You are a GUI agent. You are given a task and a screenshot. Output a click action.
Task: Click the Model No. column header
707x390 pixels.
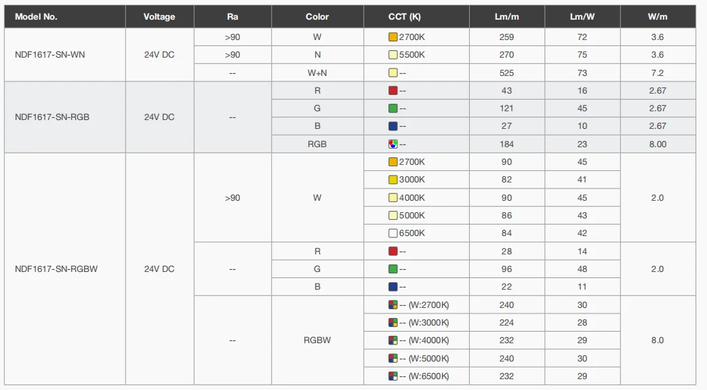(36, 17)
